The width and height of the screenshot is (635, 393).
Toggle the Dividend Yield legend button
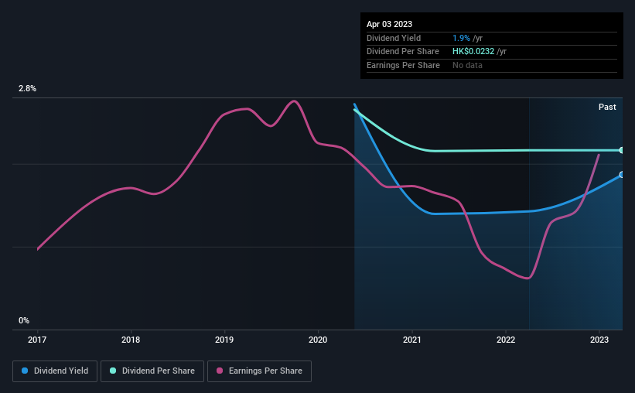55,371
